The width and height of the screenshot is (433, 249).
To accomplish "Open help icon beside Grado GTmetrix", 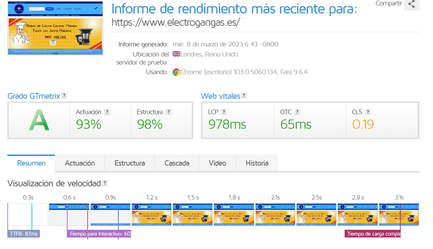I will point(64,96).
